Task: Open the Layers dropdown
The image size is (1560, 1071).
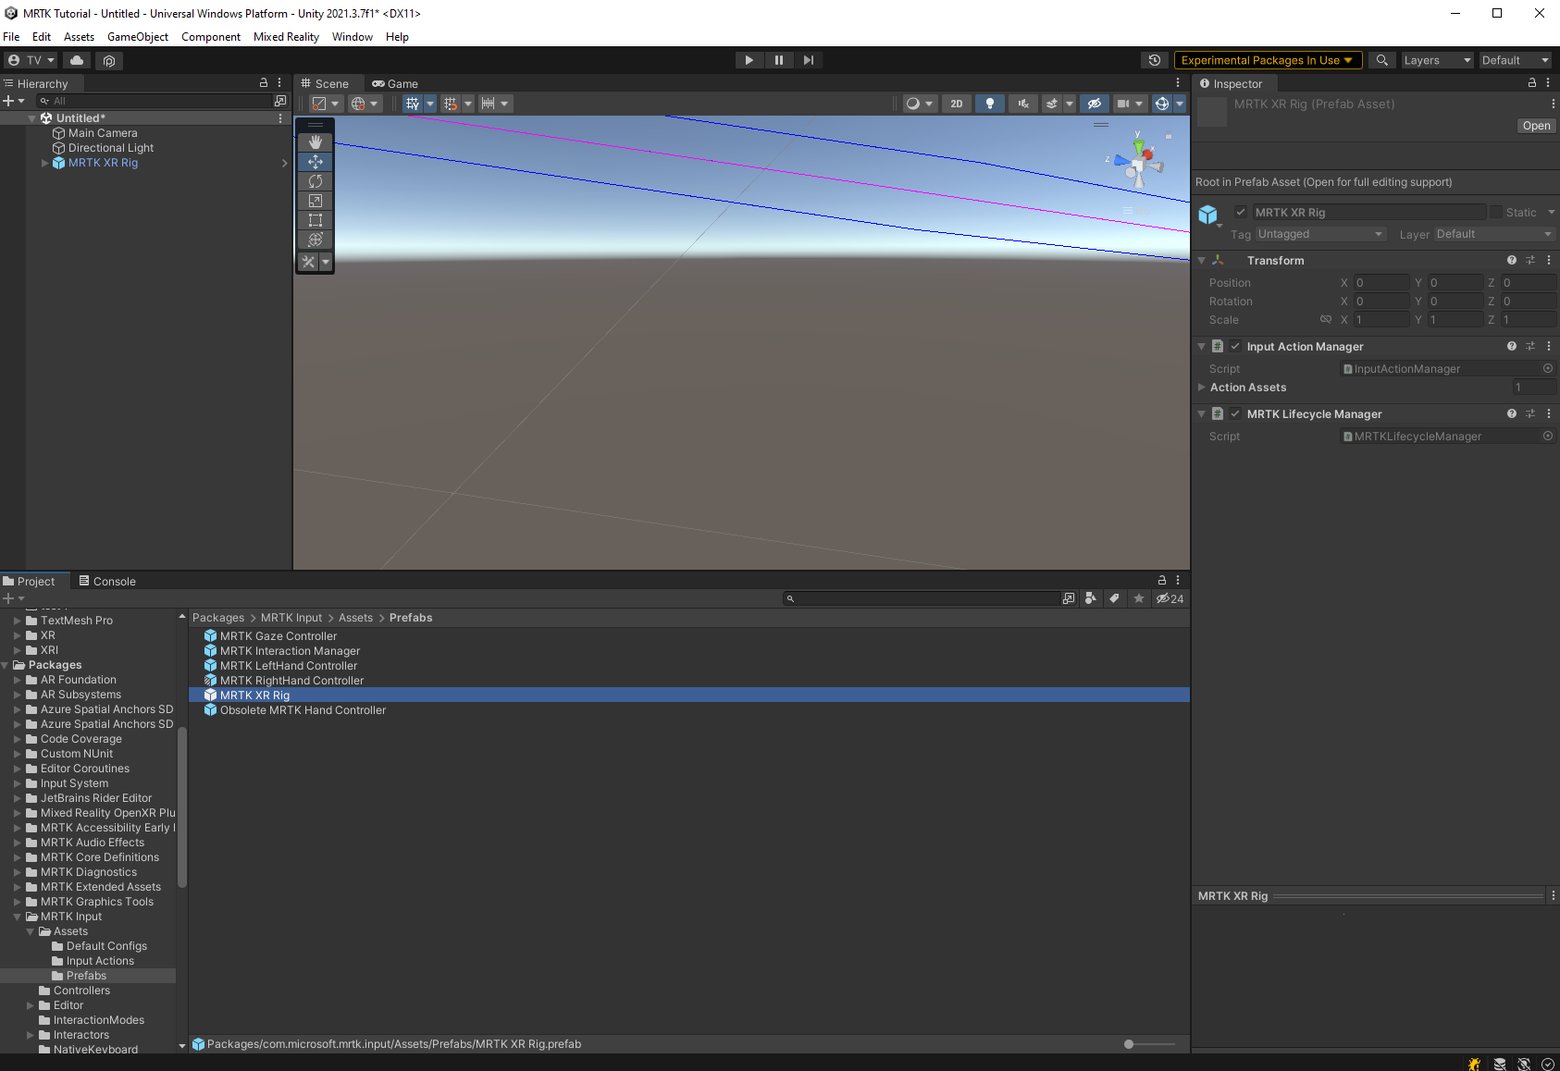Action: tap(1436, 60)
